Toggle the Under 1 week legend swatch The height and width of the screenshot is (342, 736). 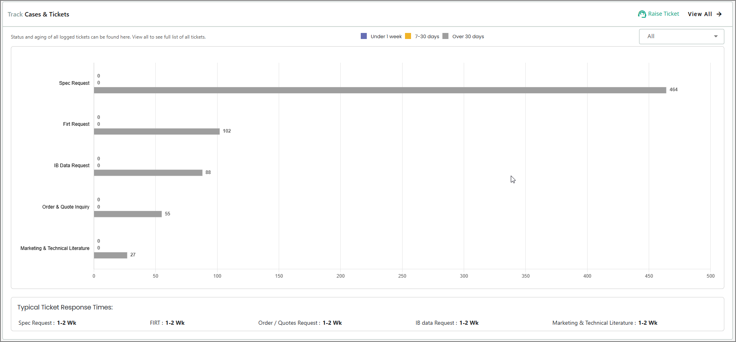click(364, 36)
